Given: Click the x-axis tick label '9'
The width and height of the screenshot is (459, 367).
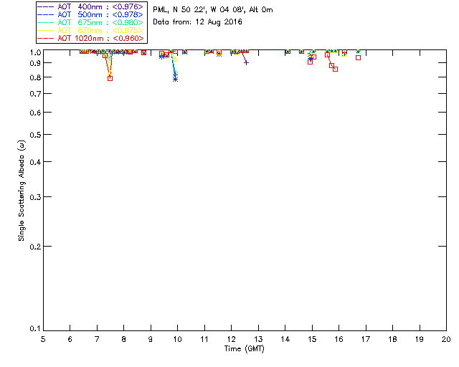Looking at the screenshot, I should 151,339.
